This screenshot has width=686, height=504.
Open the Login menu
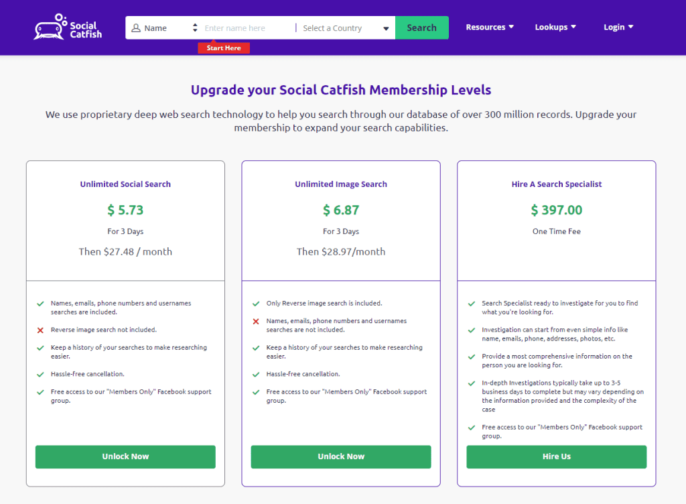618,27
